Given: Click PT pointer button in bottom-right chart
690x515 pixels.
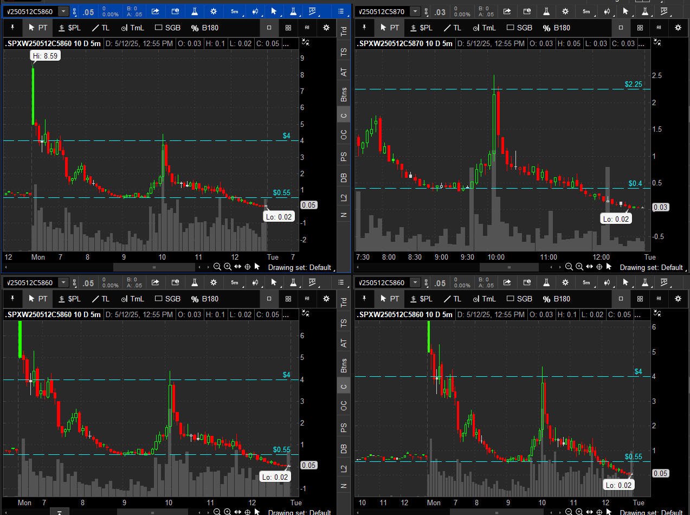Looking at the screenshot, I should (x=389, y=299).
